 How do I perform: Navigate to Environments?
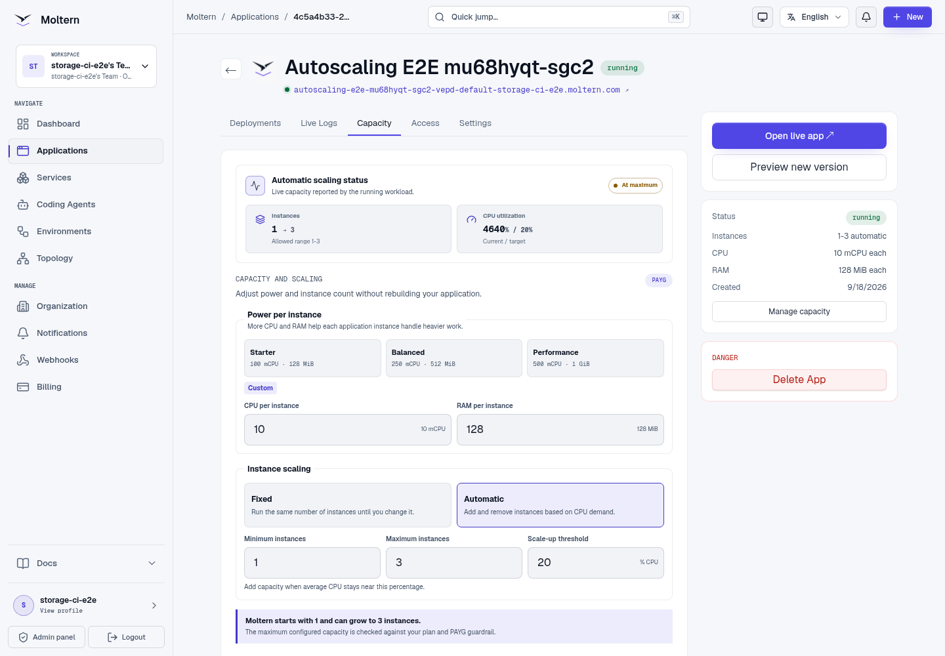coord(85,232)
